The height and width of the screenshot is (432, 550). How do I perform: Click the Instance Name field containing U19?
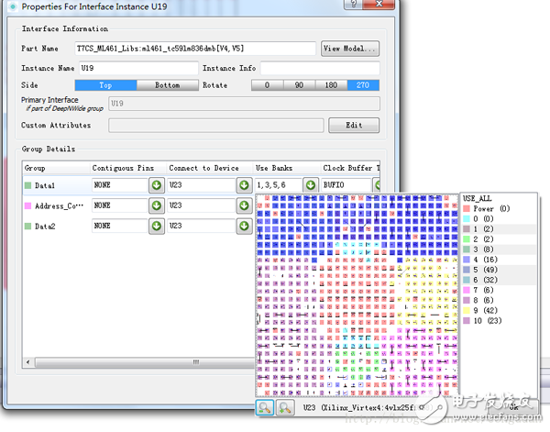coord(138,68)
